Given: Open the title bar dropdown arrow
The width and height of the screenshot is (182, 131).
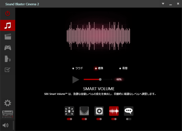Looking at the screenshot, I should coord(163,4).
